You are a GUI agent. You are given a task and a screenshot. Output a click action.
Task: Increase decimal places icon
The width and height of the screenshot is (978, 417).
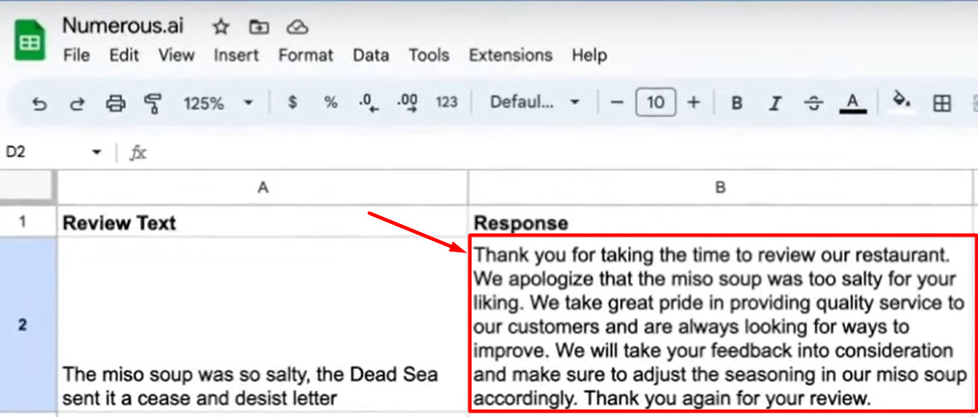point(407,103)
